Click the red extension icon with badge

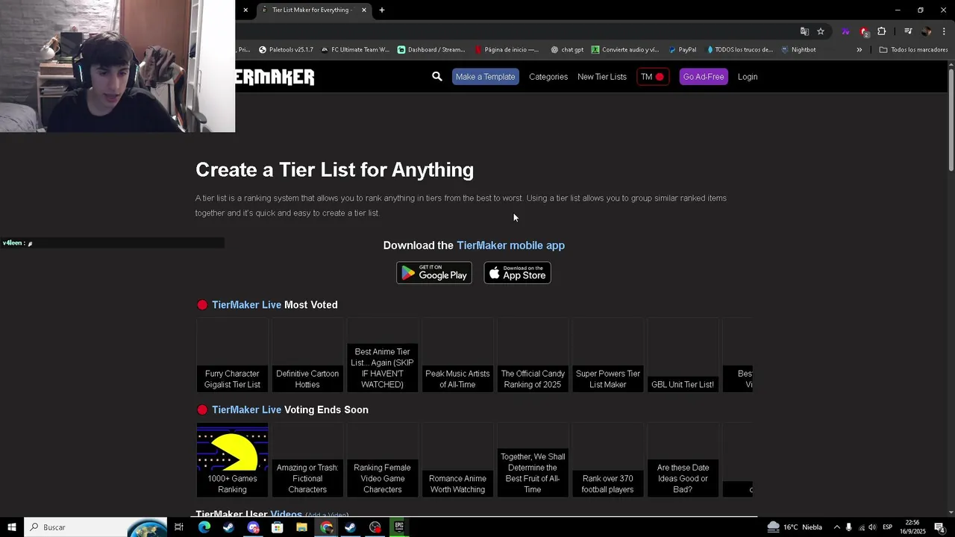click(x=864, y=31)
